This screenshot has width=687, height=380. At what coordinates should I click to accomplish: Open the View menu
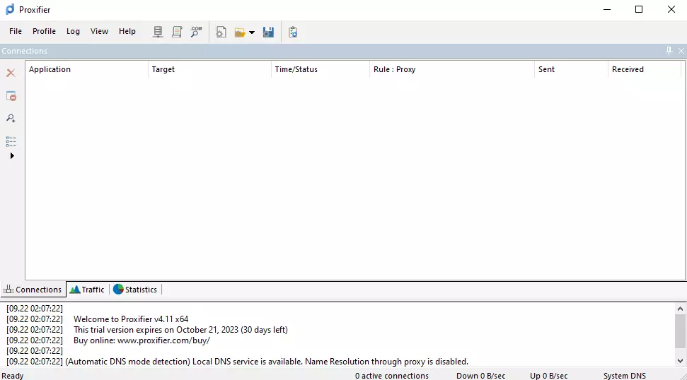(x=99, y=32)
